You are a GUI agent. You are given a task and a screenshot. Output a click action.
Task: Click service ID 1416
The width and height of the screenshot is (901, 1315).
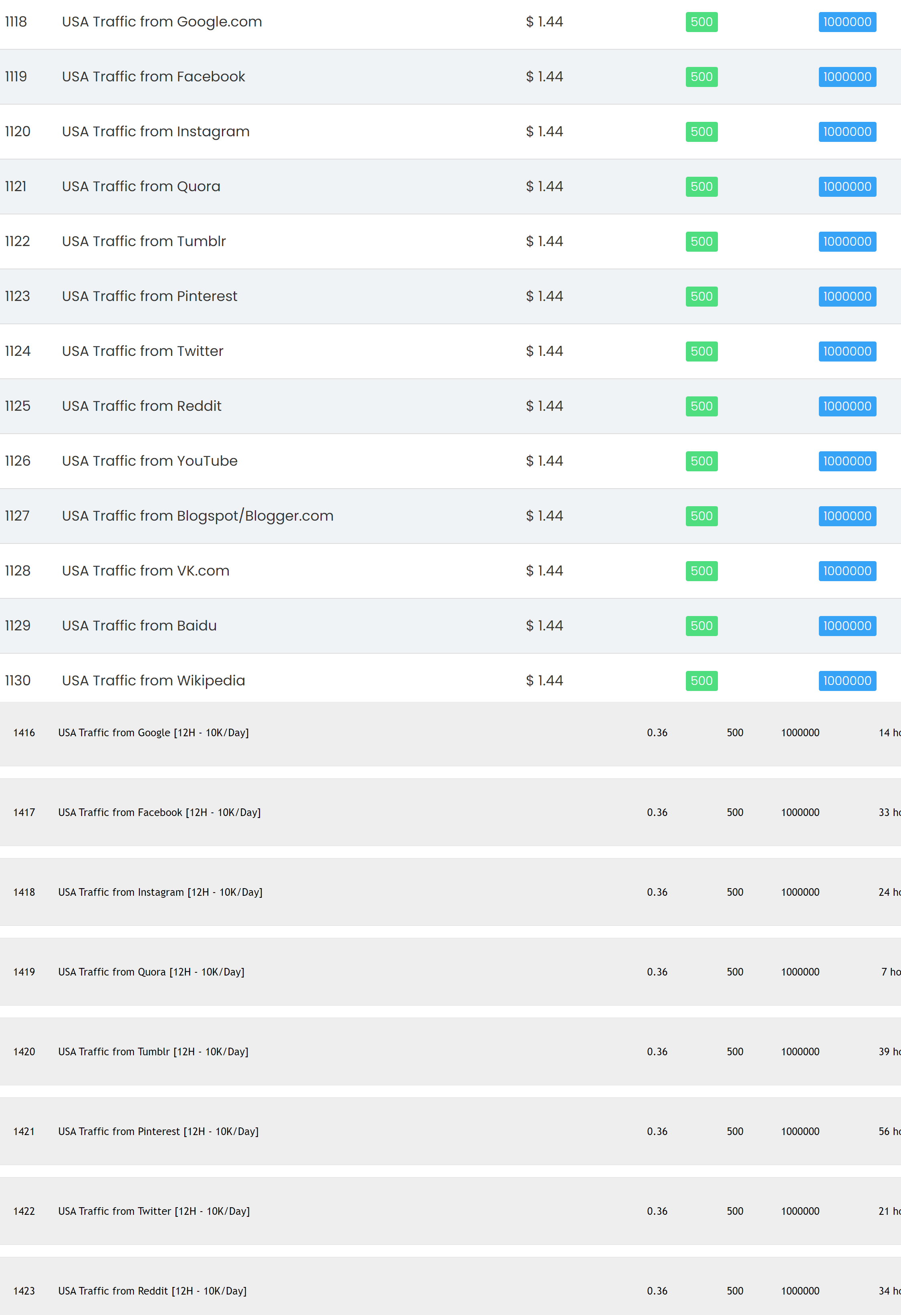pyautogui.click(x=24, y=733)
